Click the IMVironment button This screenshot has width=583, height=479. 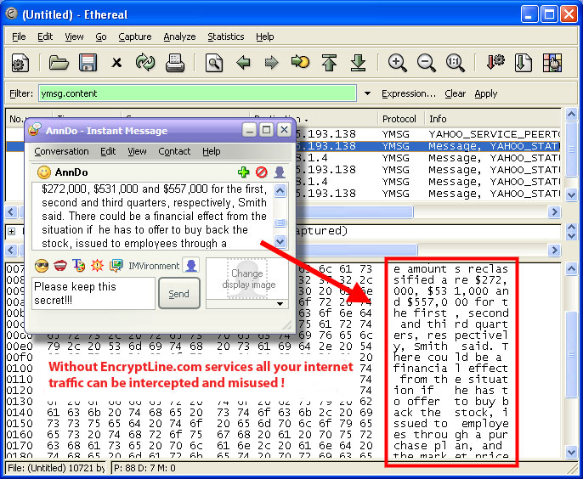(x=154, y=266)
